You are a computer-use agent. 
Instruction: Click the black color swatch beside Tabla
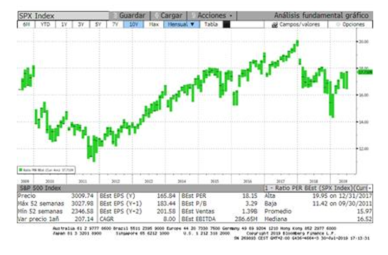tap(226, 25)
